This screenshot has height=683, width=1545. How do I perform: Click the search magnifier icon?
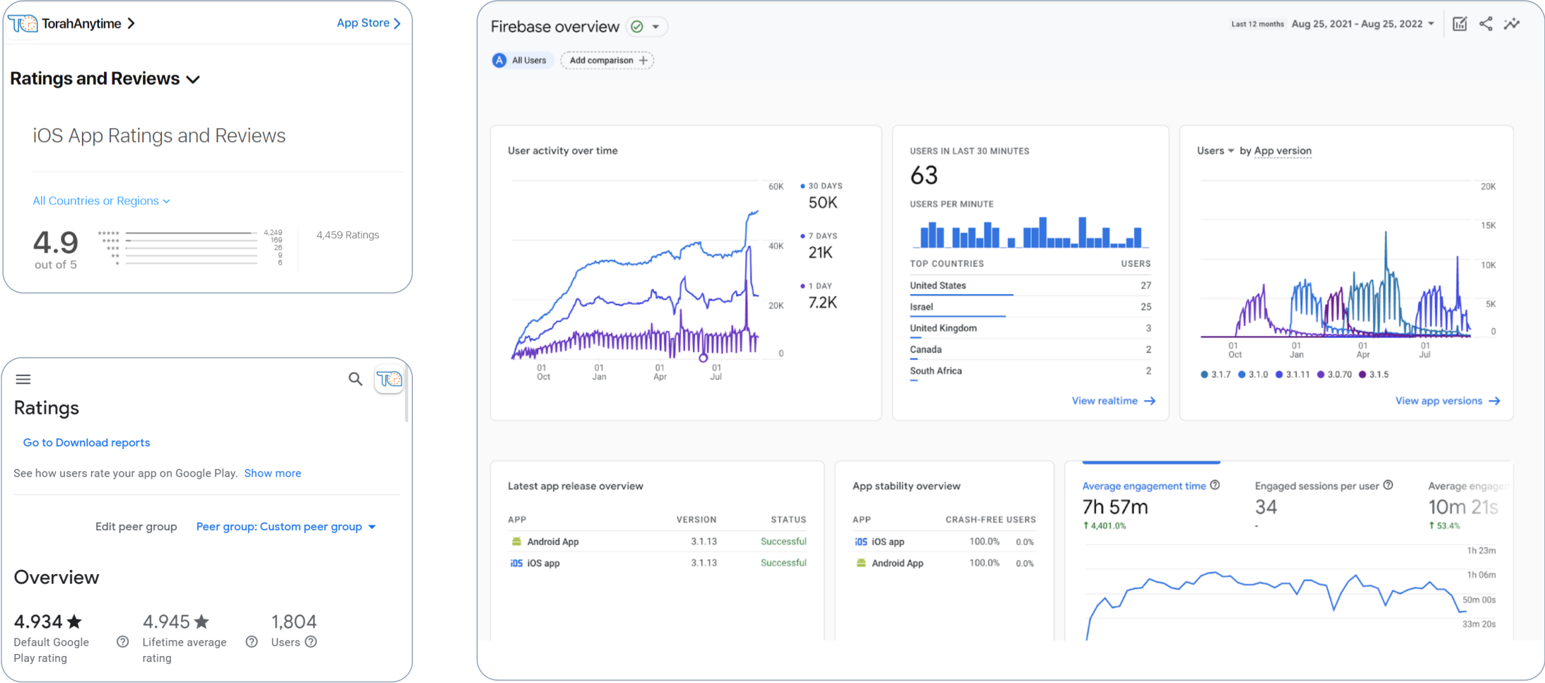click(356, 379)
